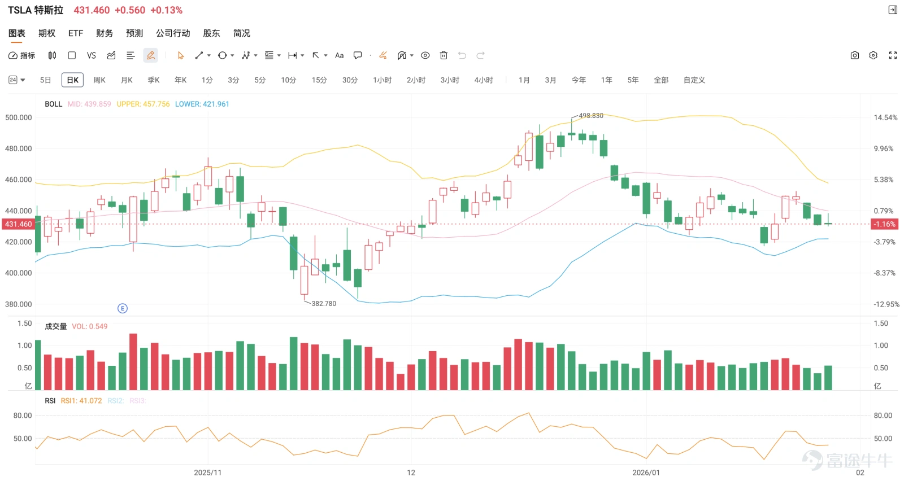Expand the wave pattern dropdown arrow
Screen dimensions: 904x481
tap(256, 55)
